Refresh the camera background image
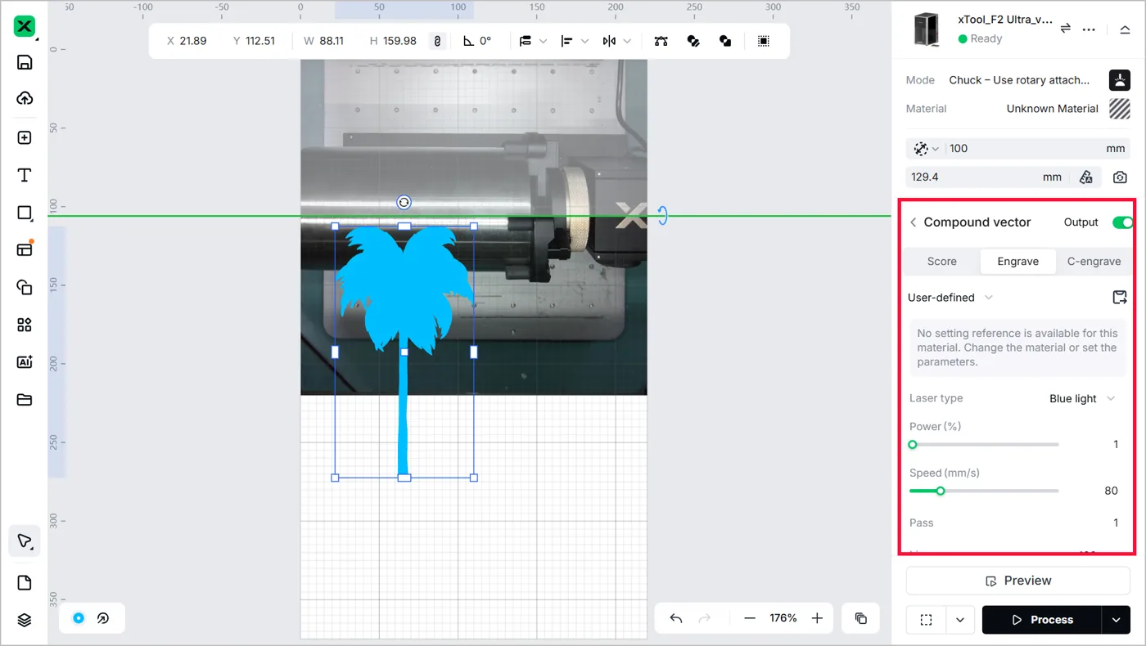The width and height of the screenshot is (1146, 646). coord(1120,177)
